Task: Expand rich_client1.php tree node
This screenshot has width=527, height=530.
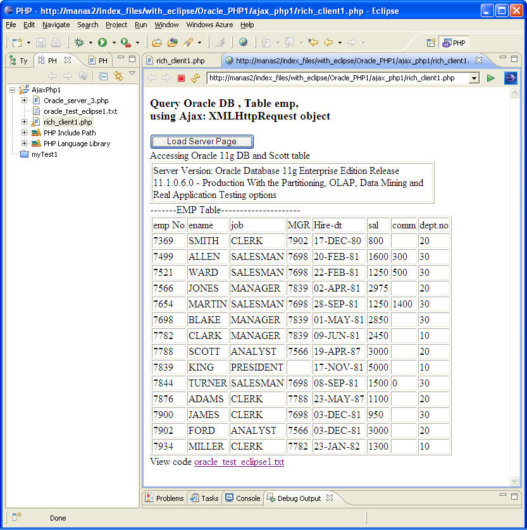Action: pos(24,121)
